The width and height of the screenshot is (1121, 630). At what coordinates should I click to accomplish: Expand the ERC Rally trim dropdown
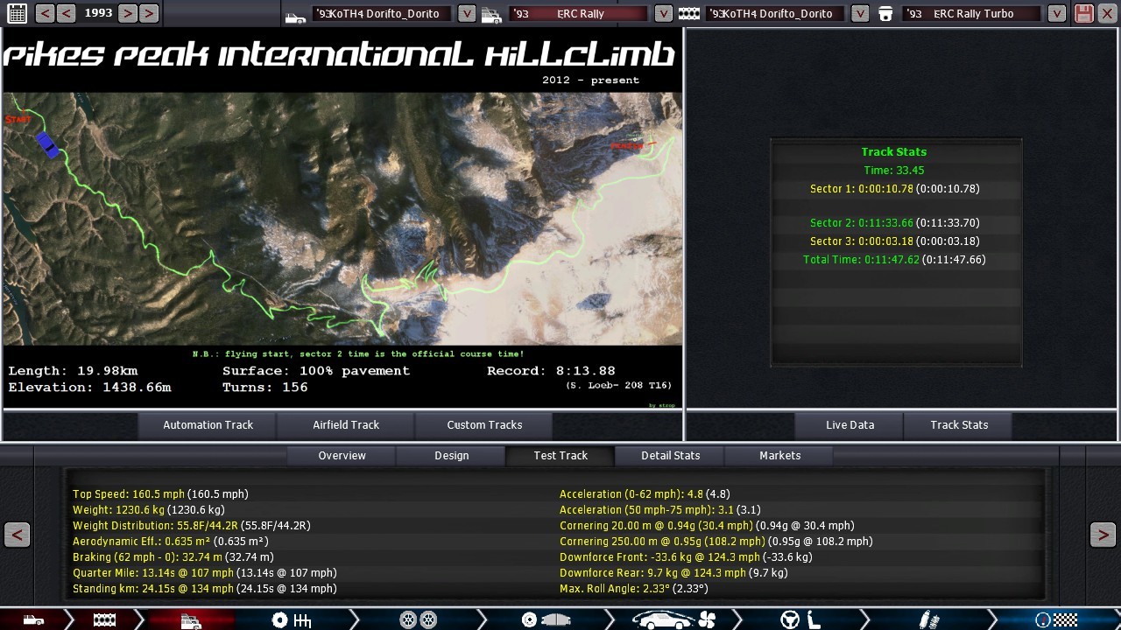tap(663, 13)
